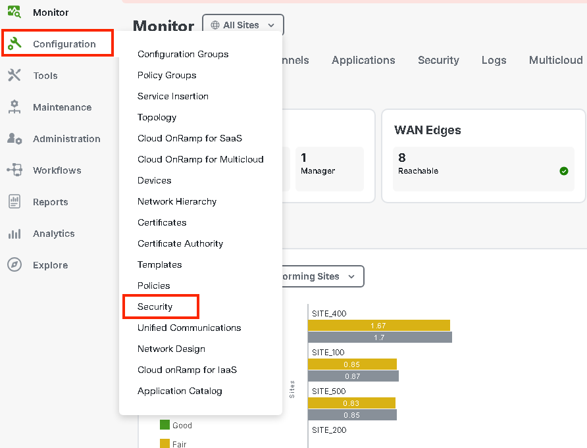The width and height of the screenshot is (587, 448).
Task: Click the Maintenance sidebar icon
Action: 14,107
